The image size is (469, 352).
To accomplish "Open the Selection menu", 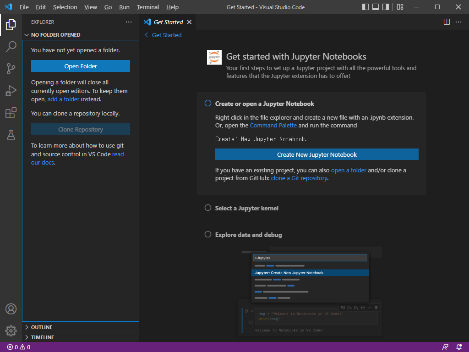I will pyautogui.click(x=65, y=7).
